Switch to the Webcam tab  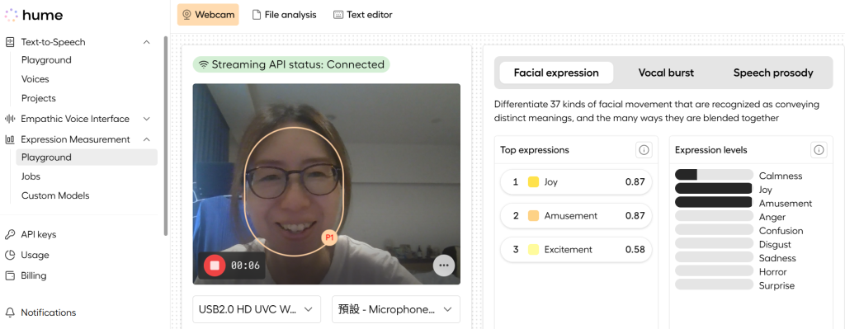coord(209,15)
